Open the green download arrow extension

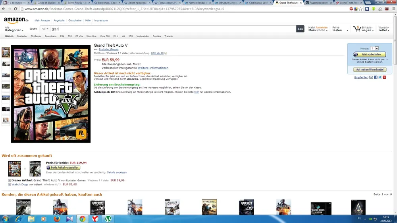click(374, 9)
